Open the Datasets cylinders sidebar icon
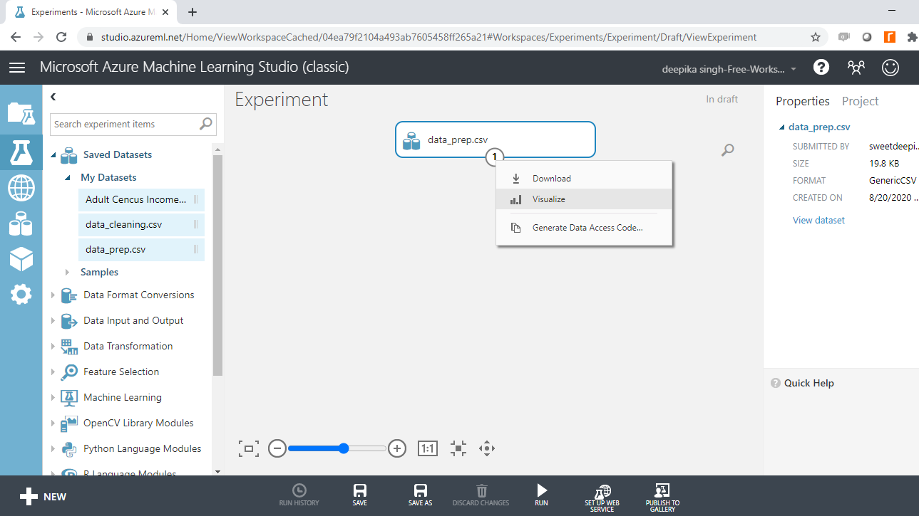The image size is (919, 516). [21, 224]
